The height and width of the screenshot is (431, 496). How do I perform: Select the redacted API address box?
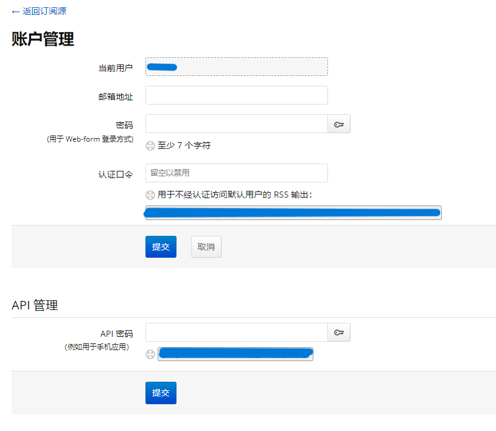(x=235, y=354)
